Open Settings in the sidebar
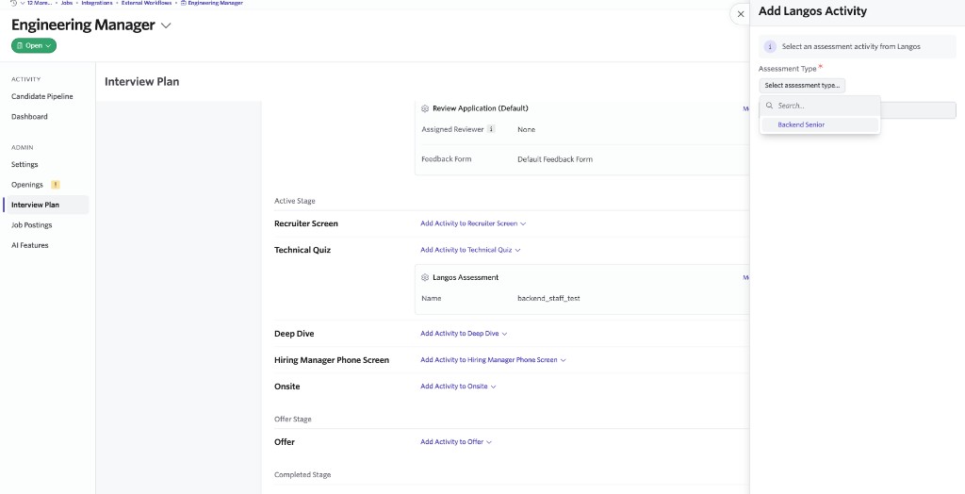Screen dimensions: 965x494 pos(25,164)
